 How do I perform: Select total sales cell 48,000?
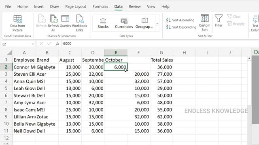(x=161, y=102)
